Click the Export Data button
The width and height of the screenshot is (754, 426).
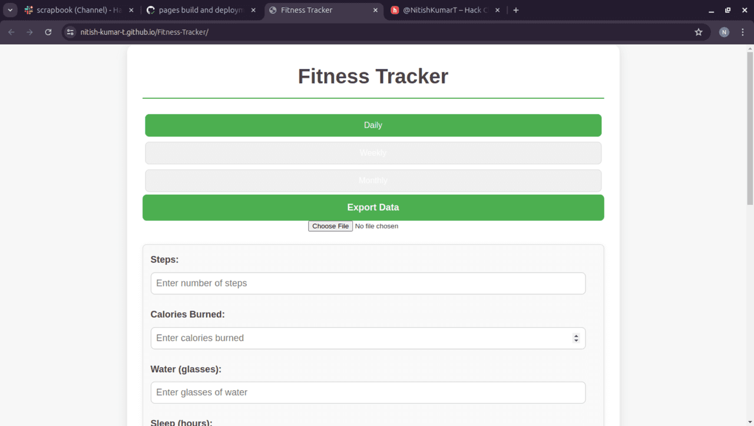tap(373, 208)
